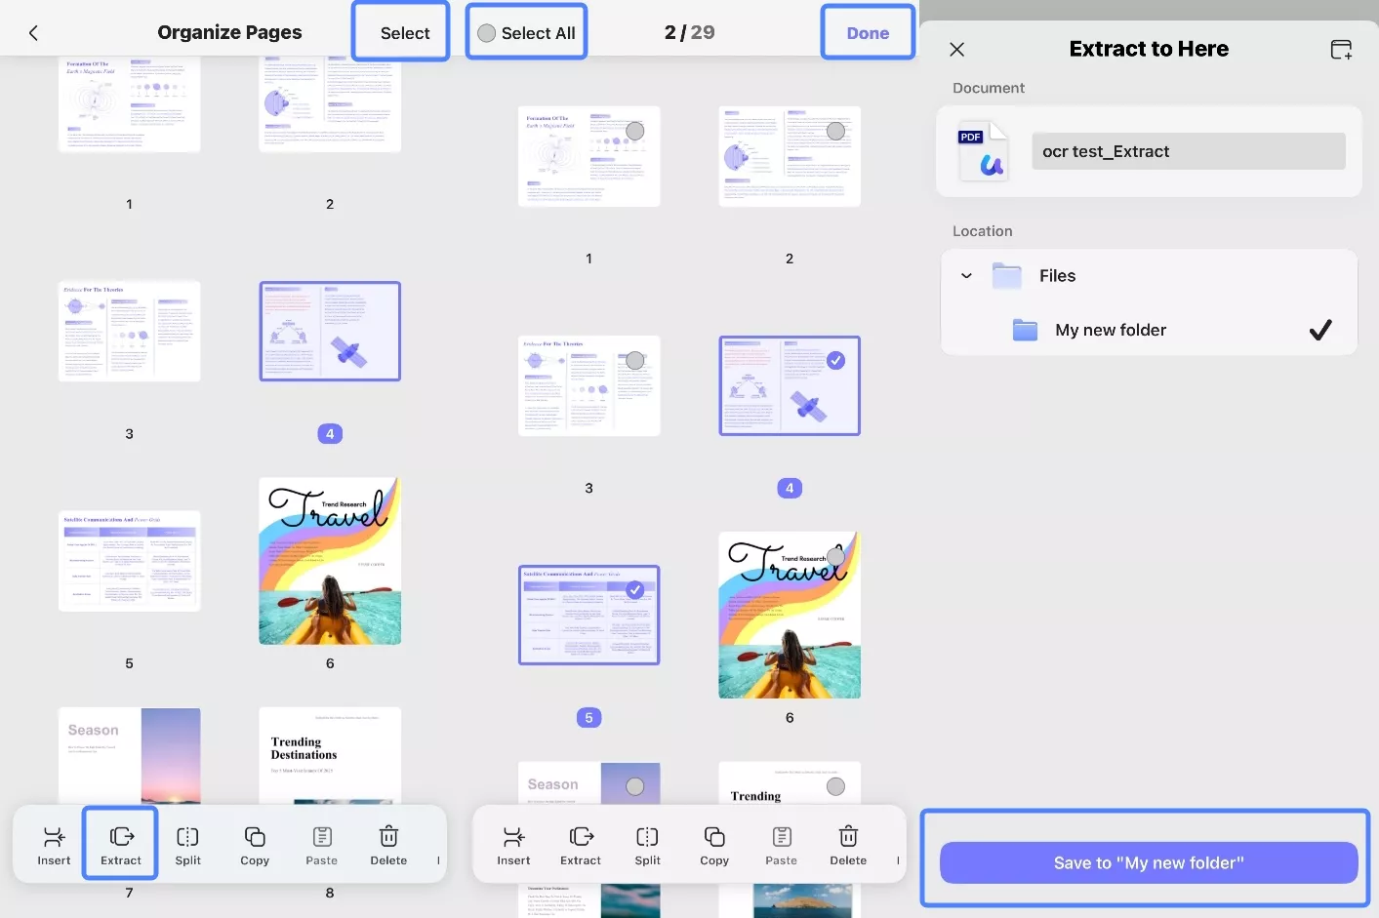Screen dimensions: 1379x918
Task: Delete selected pages using the trash icon
Action: 387,843
